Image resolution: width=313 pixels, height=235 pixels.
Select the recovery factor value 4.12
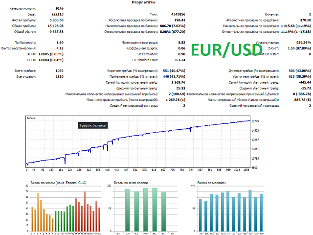[x=60, y=48]
